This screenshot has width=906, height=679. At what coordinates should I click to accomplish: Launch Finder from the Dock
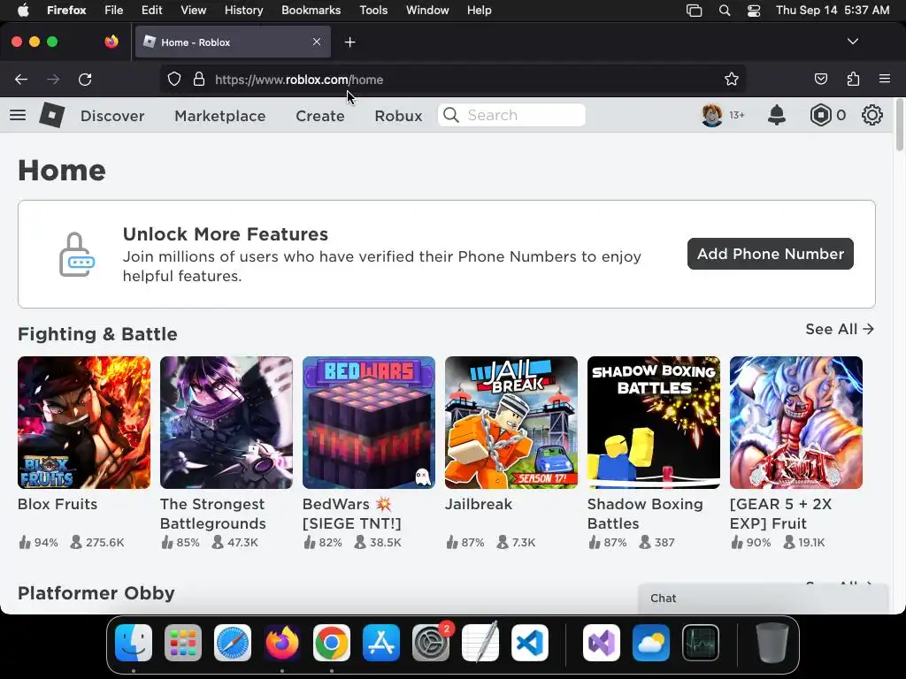[134, 643]
